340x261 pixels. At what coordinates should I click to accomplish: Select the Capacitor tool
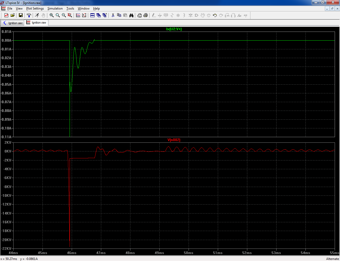coord(178,15)
